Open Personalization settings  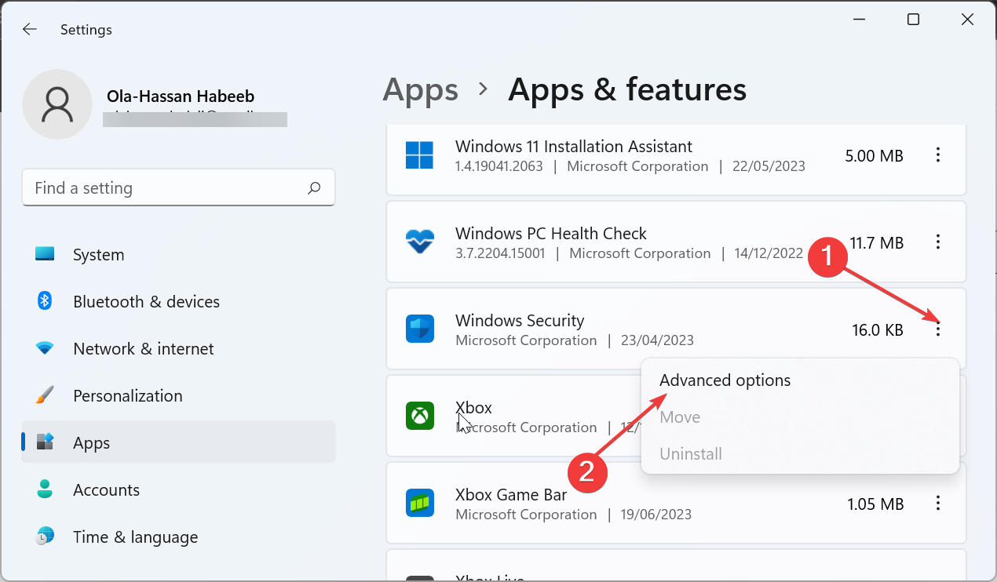click(179, 396)
